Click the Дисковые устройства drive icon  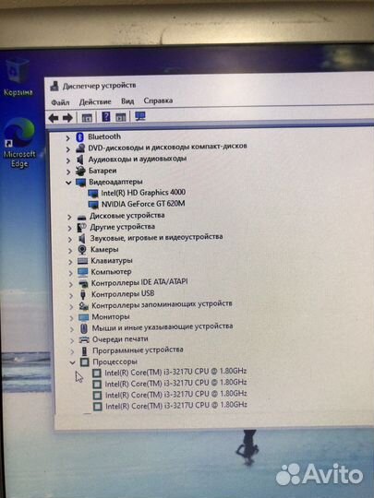click(x=82, y=218)
